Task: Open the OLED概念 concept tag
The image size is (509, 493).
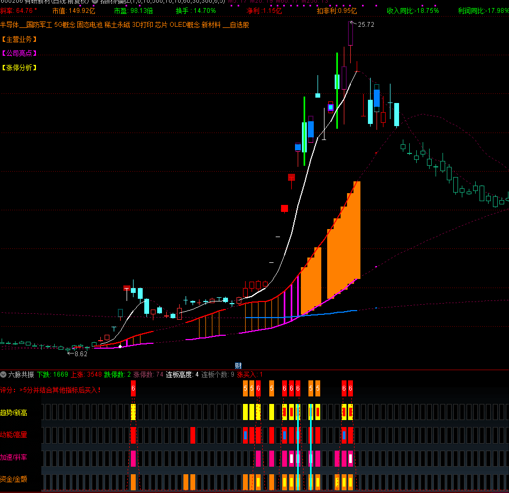Action: coord(184,25)
